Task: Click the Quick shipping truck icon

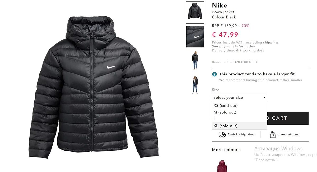Action: (x=222, y=135)
